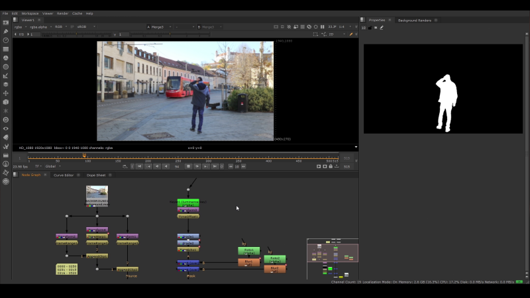Skip forward ten frames button
530x298 pixels.
(243, 166)
